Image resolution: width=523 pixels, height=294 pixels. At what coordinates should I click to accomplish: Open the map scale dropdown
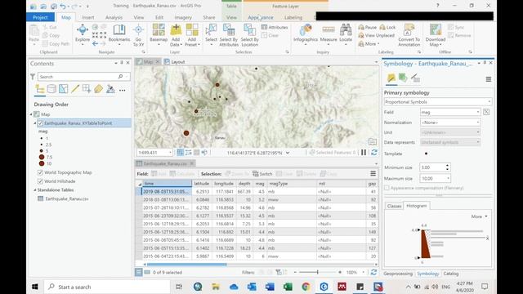pyautogui.click(x=170, y=153)
